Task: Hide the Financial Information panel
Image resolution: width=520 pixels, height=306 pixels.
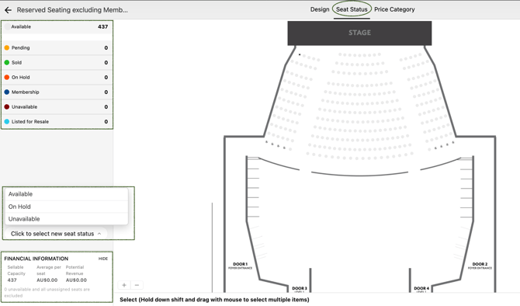Action: (102, 259)
